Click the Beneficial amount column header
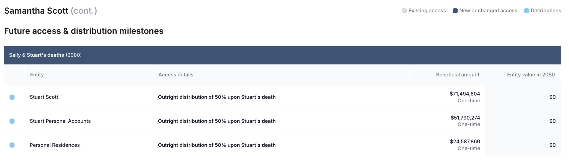569x161 pixels. (x=458, y=74)
